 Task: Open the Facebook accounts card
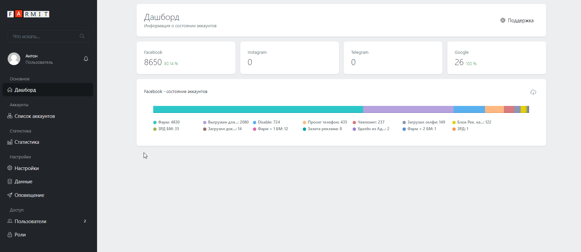[186, 58]
